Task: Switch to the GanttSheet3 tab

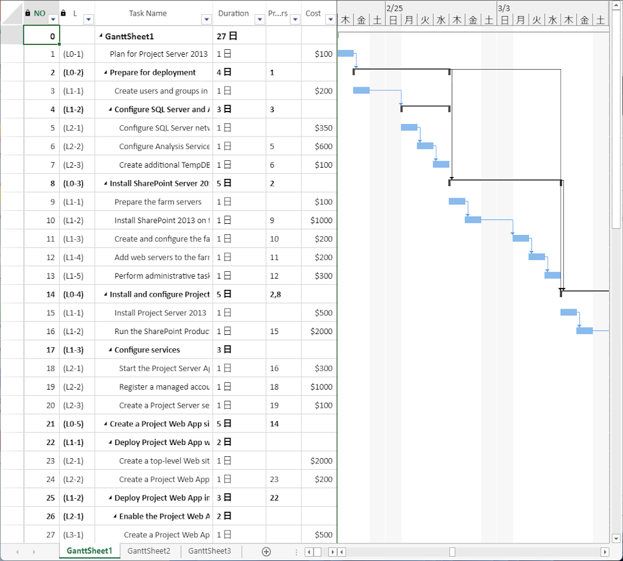Action: [x=209, y=551]
